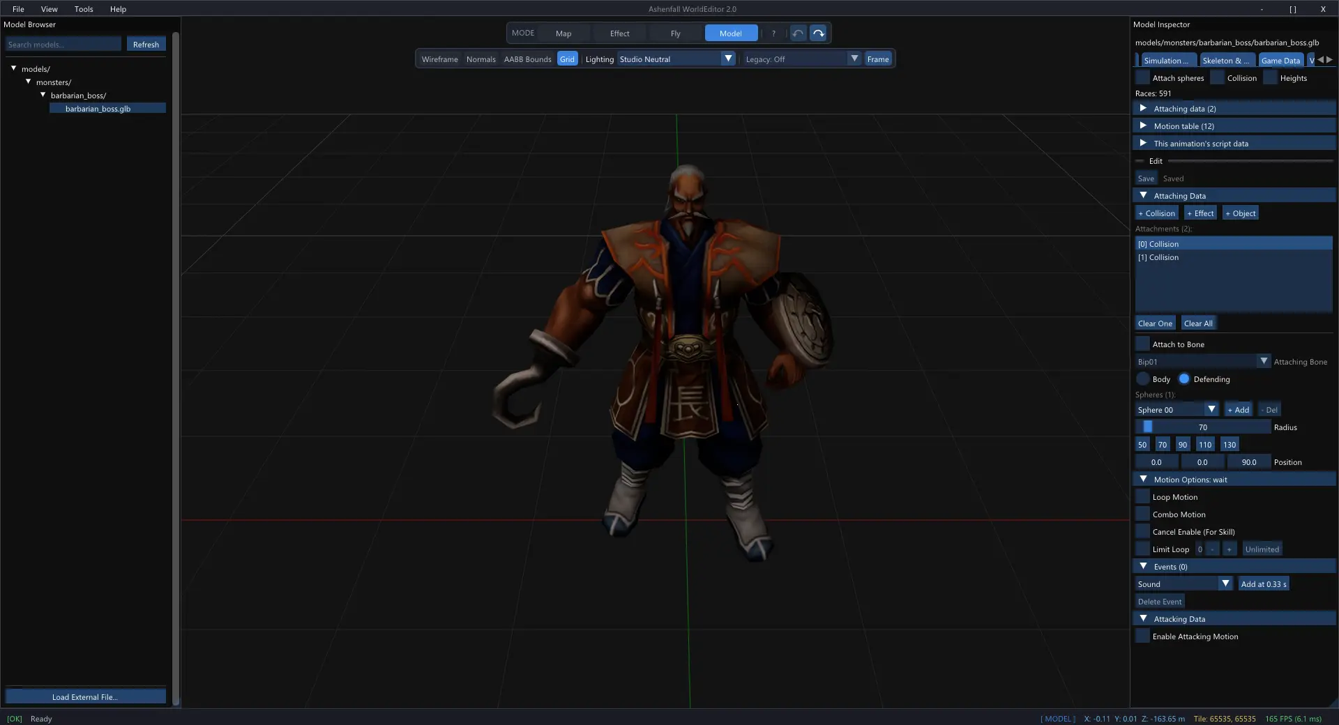
Task: Enable Loop Motion checkbox
Action: point(1142,496)
